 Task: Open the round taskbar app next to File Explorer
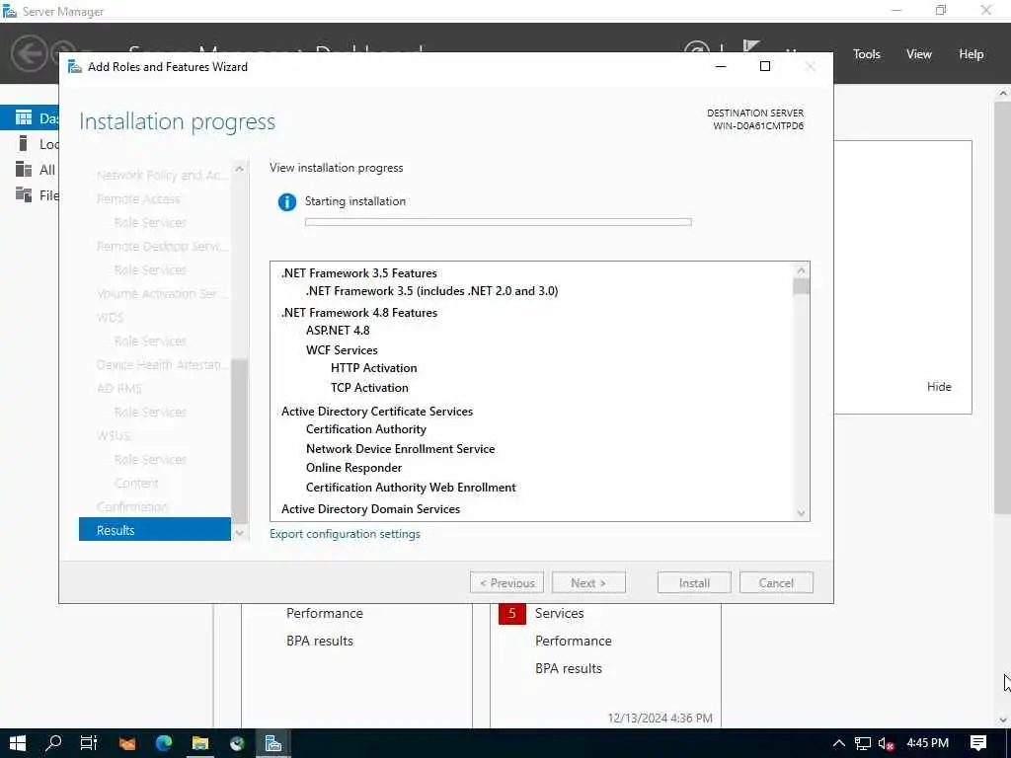(x=237, y=743)
